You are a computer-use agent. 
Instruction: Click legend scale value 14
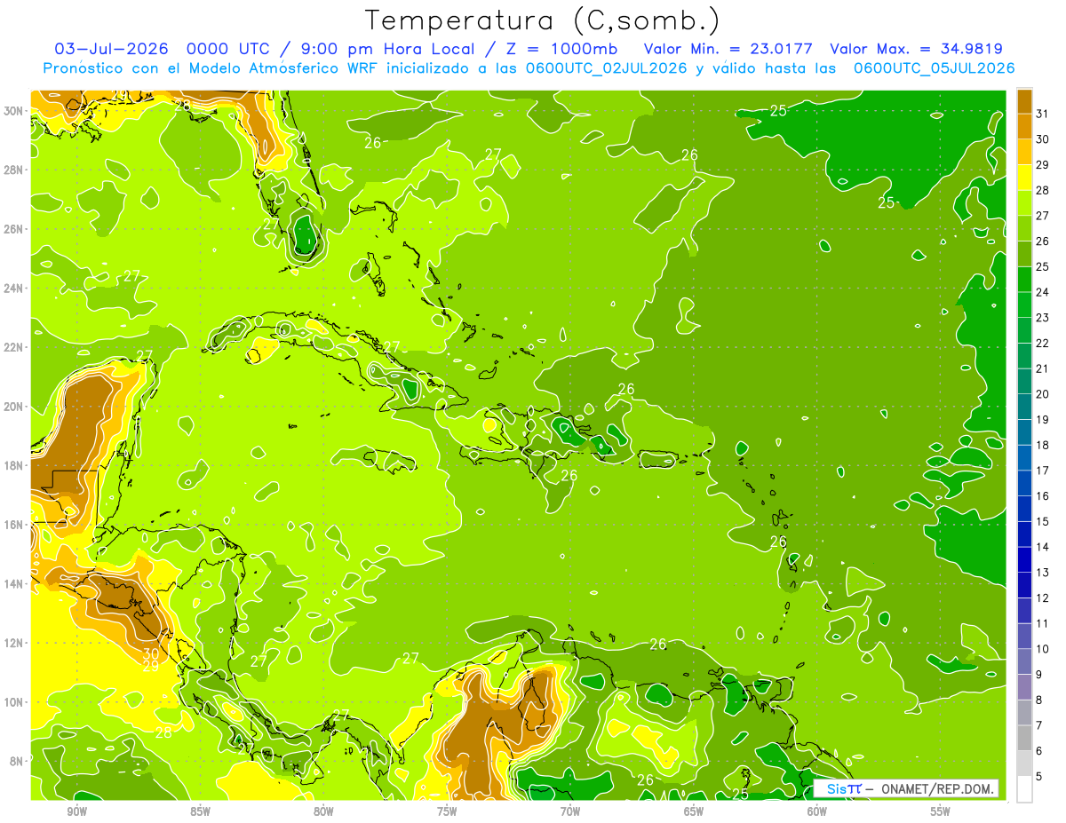pos(1042,548)
